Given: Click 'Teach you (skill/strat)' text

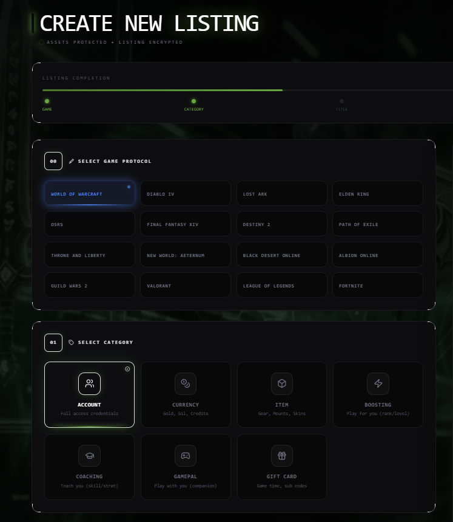Looking at the screenshot, I should point(89,486).
